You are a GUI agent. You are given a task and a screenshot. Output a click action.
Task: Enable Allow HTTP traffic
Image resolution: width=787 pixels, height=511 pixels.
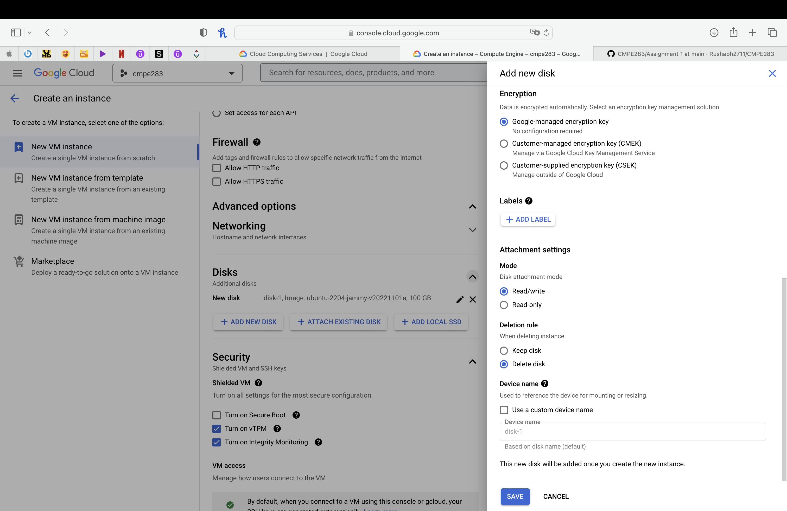coord(217,168)
